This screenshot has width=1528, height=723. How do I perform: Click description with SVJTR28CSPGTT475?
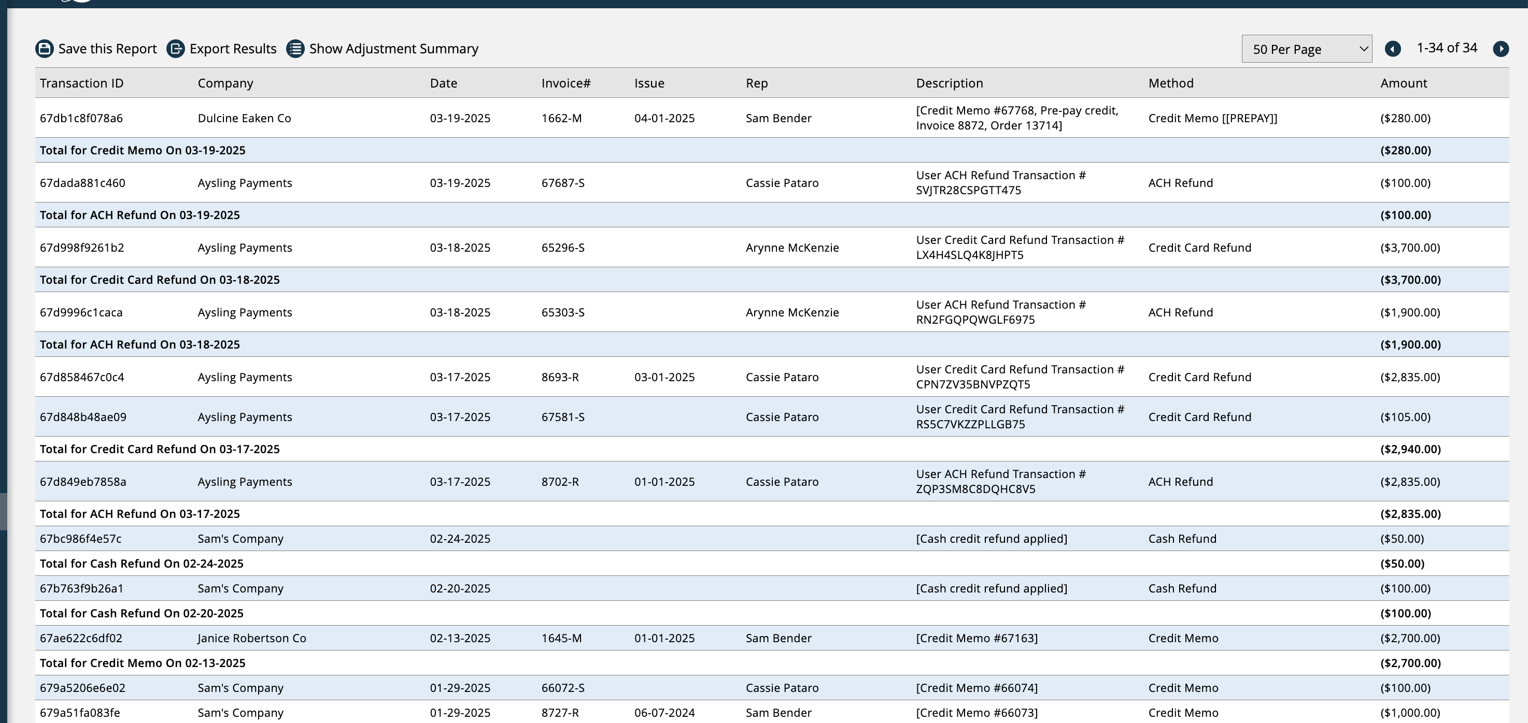tap(1001, 182)
